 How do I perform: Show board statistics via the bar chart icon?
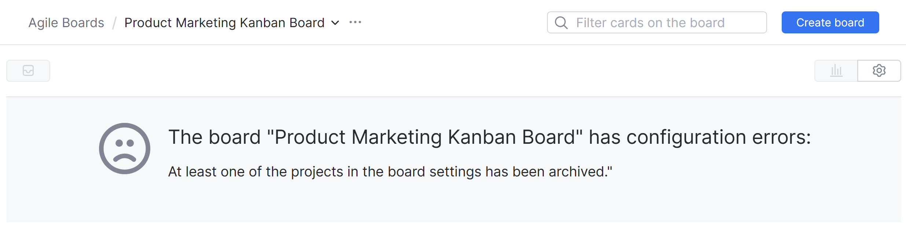(x=836, y=71)
